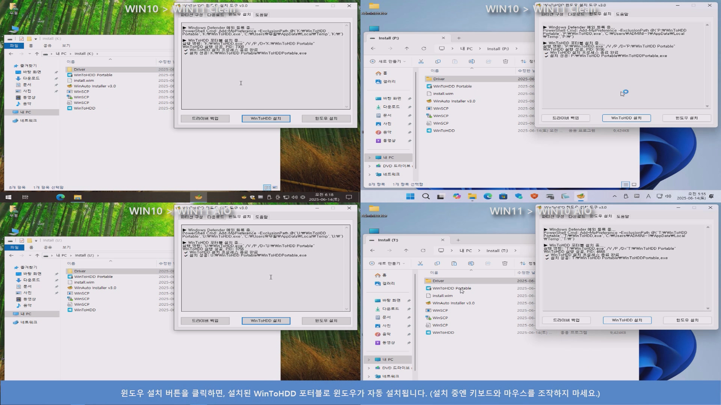Click WinToHDD 설치 button in P: installer window

click(626, 118)
